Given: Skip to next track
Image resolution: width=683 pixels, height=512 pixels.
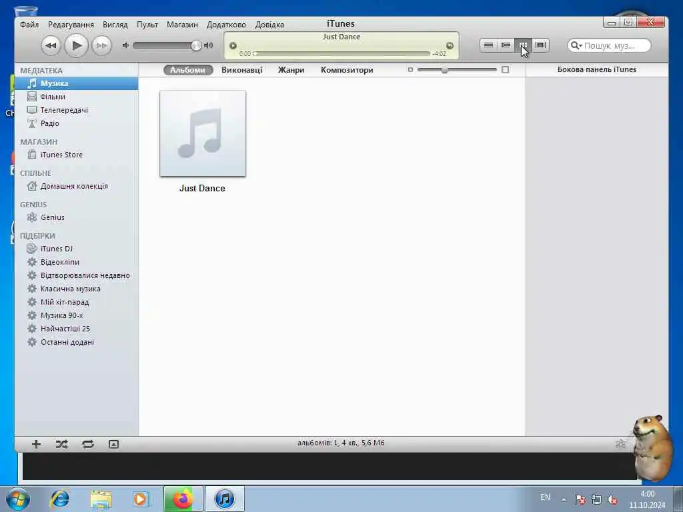Looking at the screenshot, I should point(101,45).
